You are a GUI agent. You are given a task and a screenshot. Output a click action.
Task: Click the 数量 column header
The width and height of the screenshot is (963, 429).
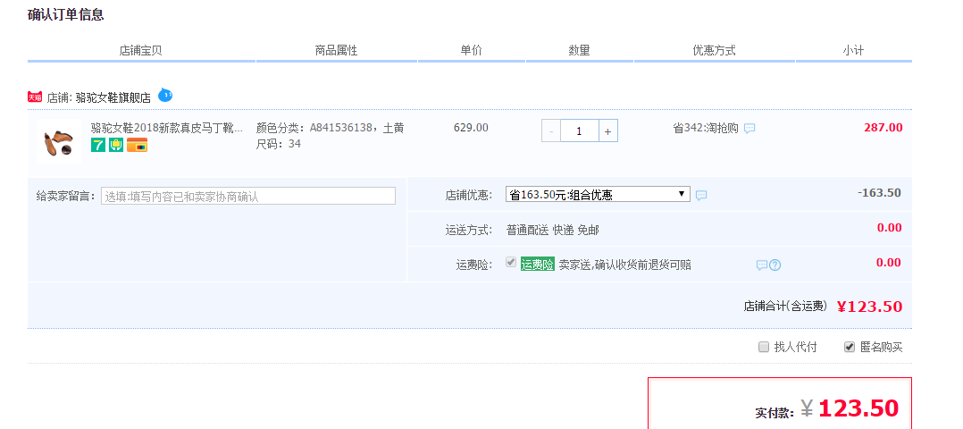579,50
